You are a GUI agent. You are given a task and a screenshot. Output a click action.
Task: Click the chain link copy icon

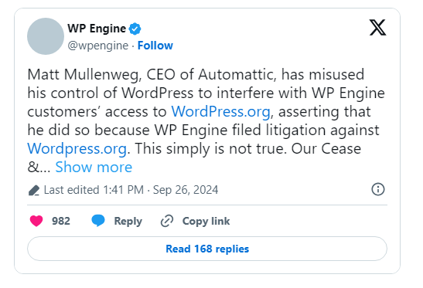pos(167,221)
